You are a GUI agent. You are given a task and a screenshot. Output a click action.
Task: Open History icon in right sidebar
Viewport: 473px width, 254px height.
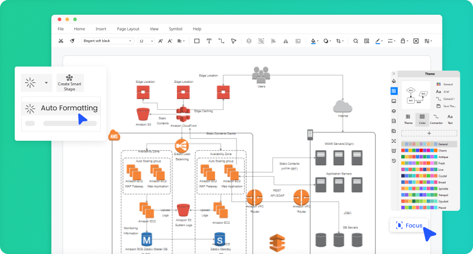[x=394, y=161]
